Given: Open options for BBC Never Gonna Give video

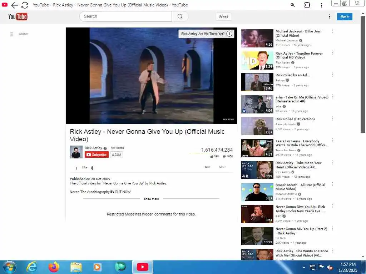Looking at the screenshot, I should (332, 207).
